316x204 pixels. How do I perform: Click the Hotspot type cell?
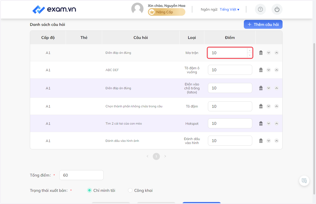pos(192,123)
